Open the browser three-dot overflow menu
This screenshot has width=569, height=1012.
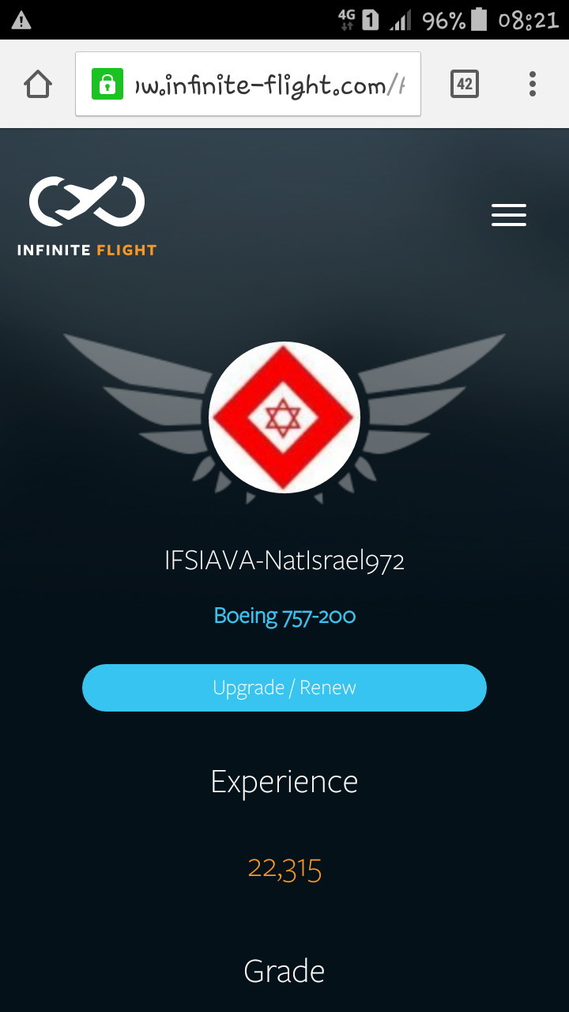pos(533,84)
